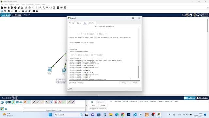Open the Custom Devices Dialog icon

[54, 8]
